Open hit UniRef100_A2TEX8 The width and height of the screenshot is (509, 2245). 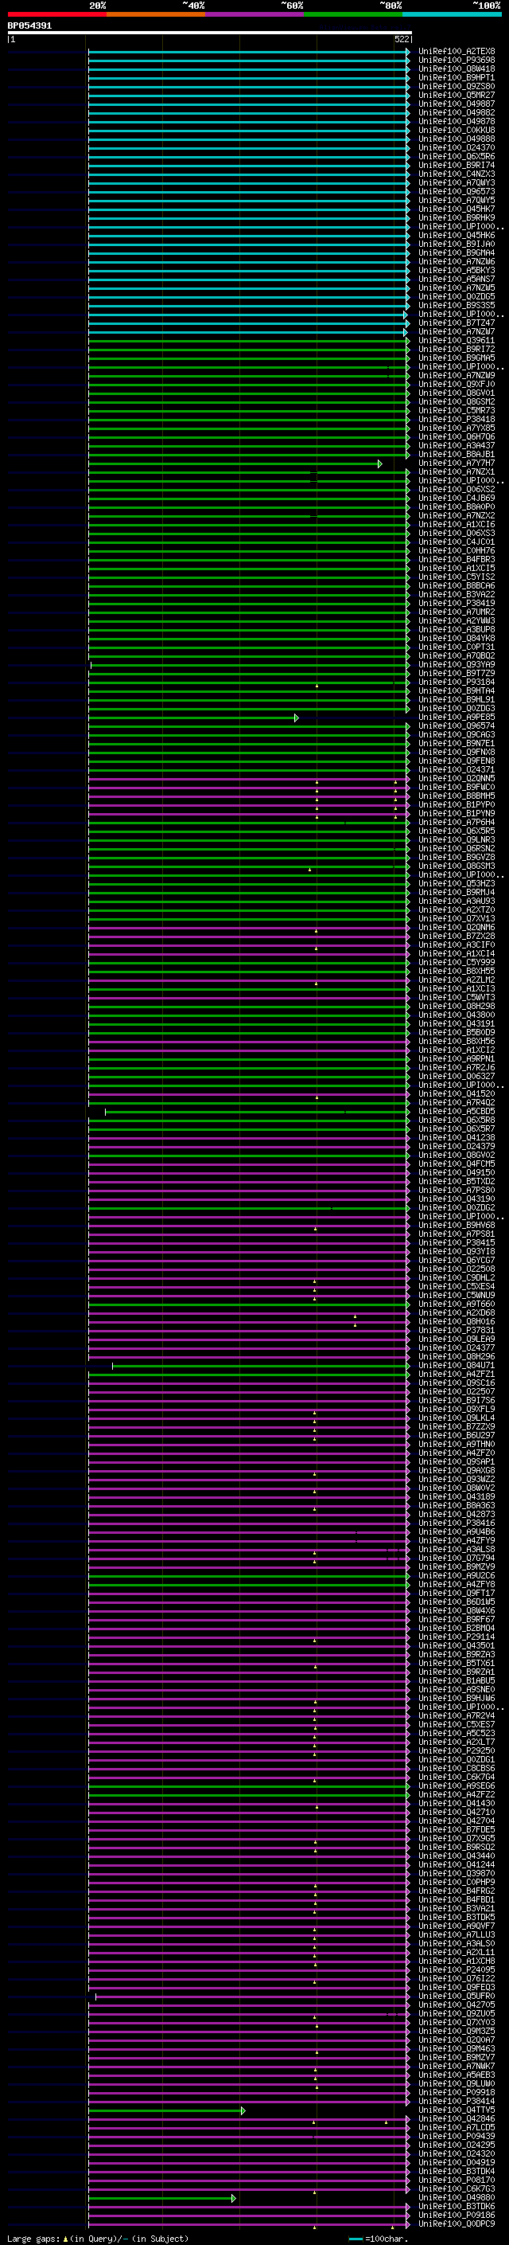pos(456,52)
